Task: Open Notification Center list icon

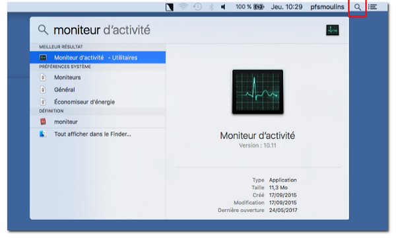Action: pos(372,7)
